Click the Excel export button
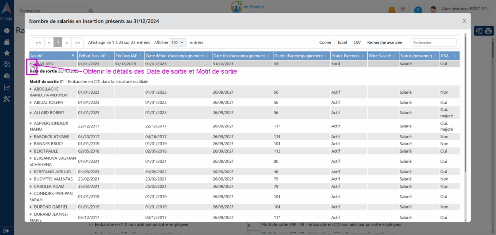This screenshot has width=496, height=235. pos(342,42)
